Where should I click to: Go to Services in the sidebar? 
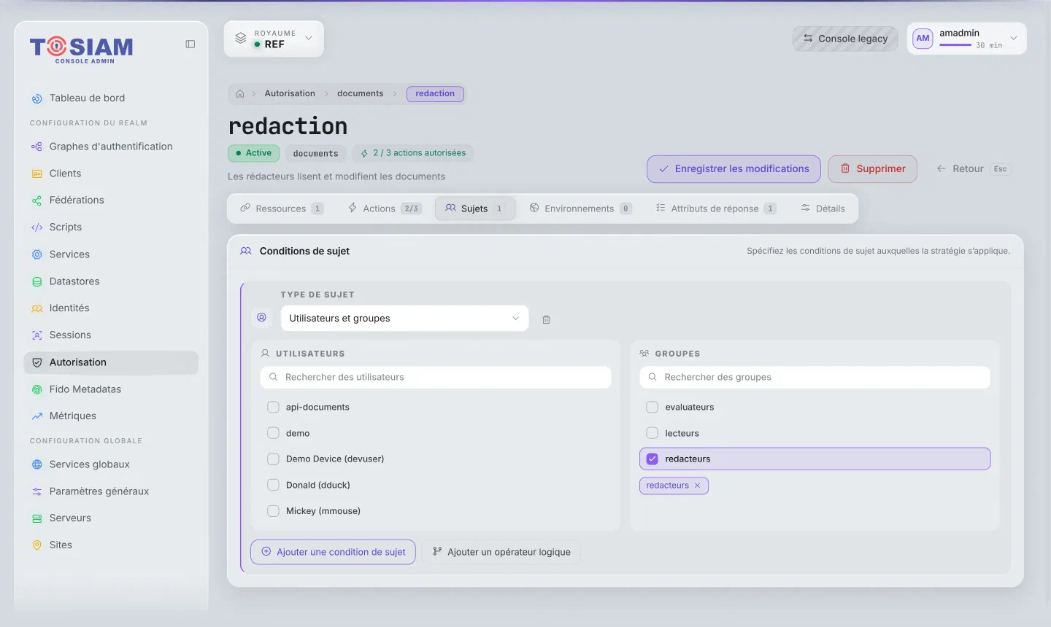pyautogui.click(x=111, y=254)
